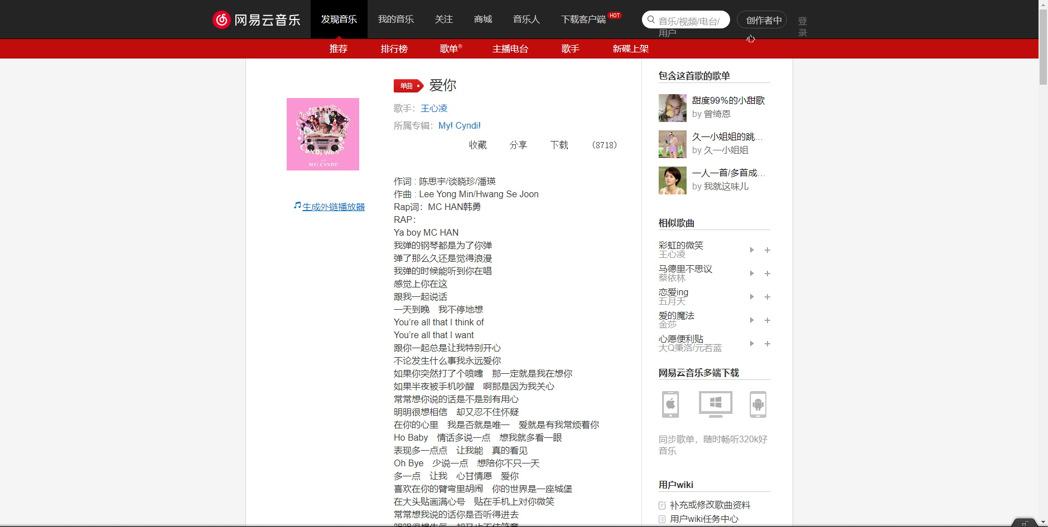
Task: Add 爱的魔法 to playlist via plus icon
Action: click(767, 320)
